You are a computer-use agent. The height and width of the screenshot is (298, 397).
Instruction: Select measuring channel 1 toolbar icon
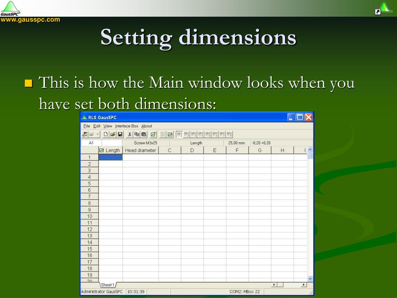tap(179, 134)
